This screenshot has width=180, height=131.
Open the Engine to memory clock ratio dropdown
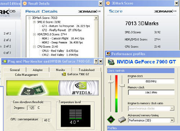tap(172, 109)
